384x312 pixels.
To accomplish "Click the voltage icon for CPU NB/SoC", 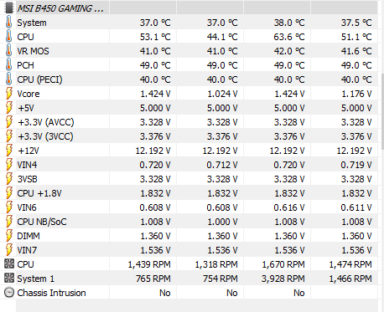I will click(9, 222).
